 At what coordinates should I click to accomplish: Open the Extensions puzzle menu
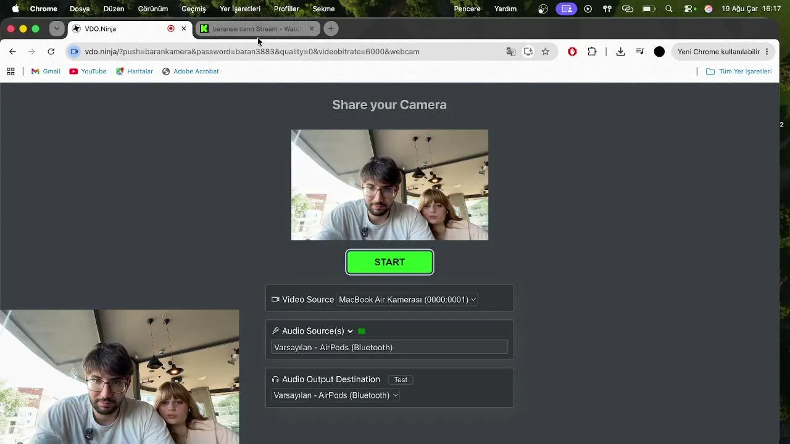(x=592, y=52)
